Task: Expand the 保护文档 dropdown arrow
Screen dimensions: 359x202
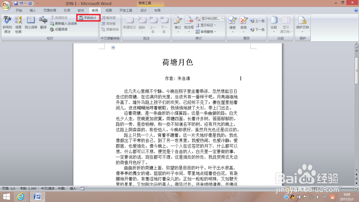Action: coord(302,32)
